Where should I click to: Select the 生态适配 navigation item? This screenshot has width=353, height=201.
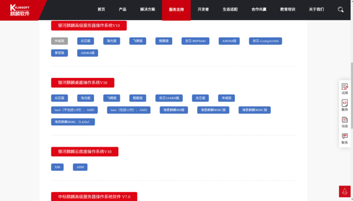coord(230,10)
